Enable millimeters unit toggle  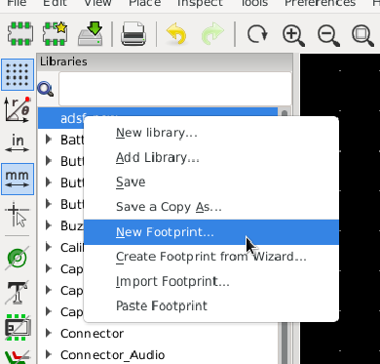(18, 180)
